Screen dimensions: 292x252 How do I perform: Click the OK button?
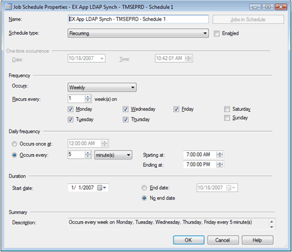pos(189,240)
